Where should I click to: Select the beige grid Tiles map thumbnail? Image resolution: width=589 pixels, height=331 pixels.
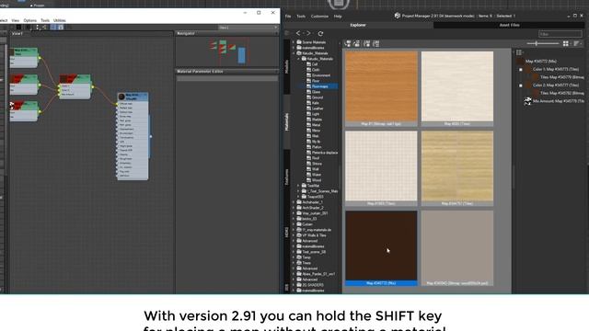[381, 168]
